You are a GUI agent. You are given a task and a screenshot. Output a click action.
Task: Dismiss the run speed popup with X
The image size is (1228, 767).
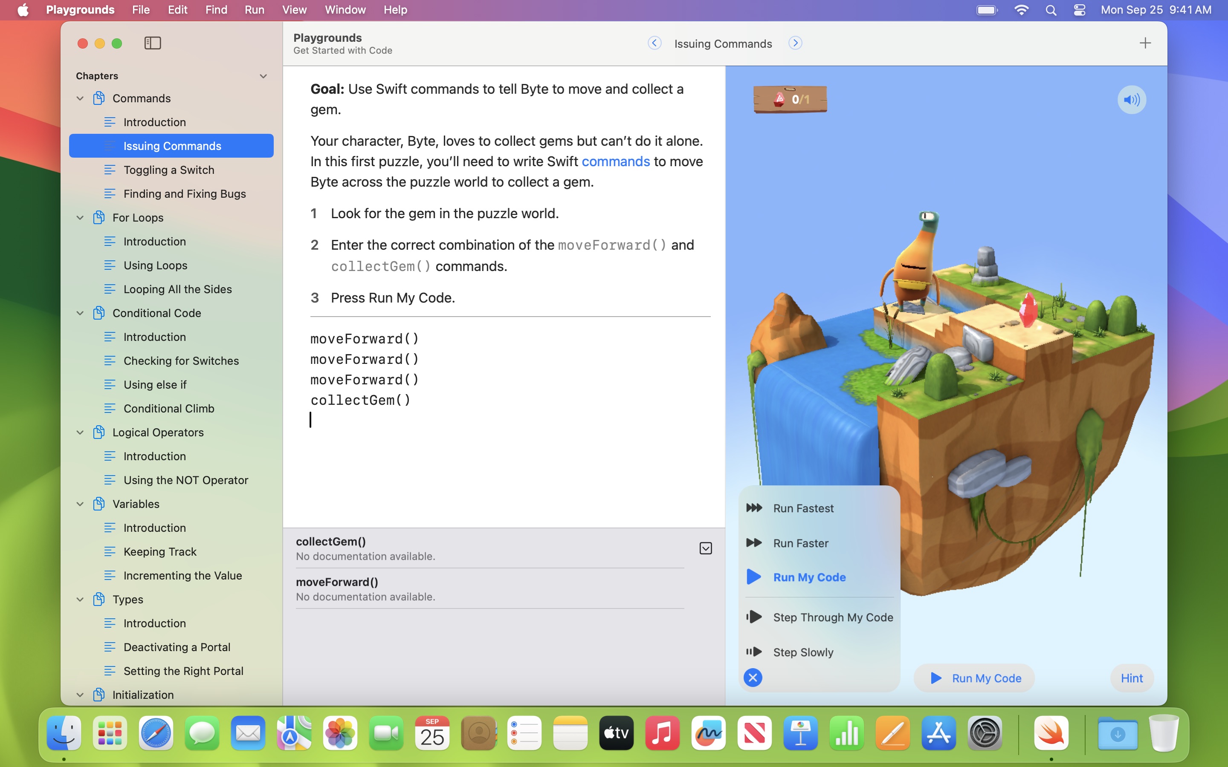pos(753,677)
